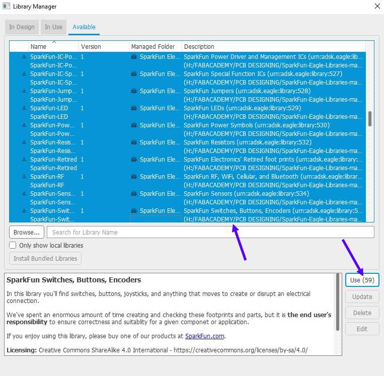Click managed folder icon in Power Driver ICs row
384x376 pixels.
pos(134,57)
